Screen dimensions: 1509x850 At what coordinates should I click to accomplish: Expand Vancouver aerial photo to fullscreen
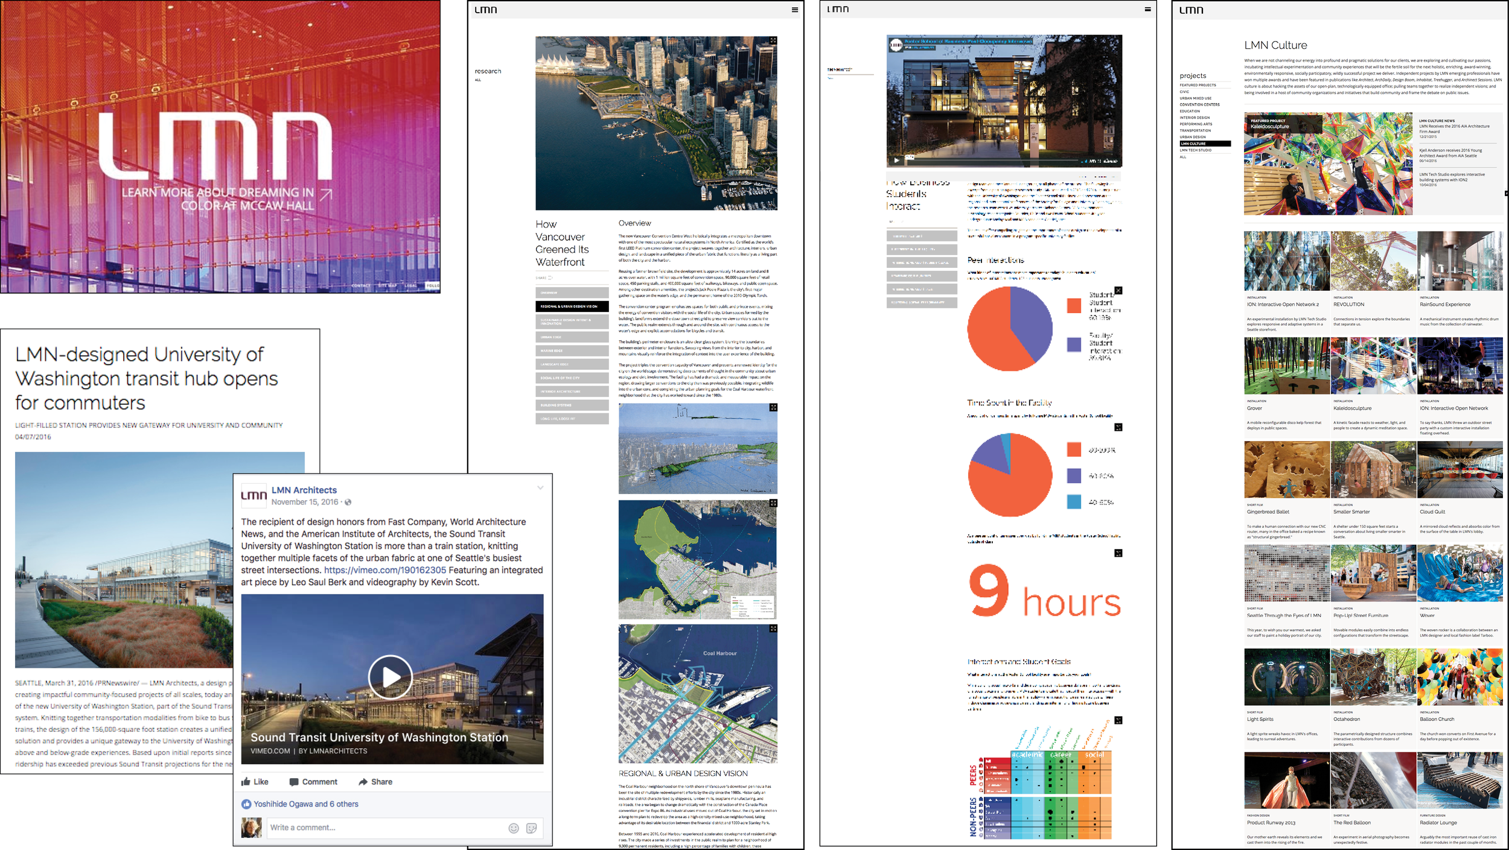coord(773,40)
